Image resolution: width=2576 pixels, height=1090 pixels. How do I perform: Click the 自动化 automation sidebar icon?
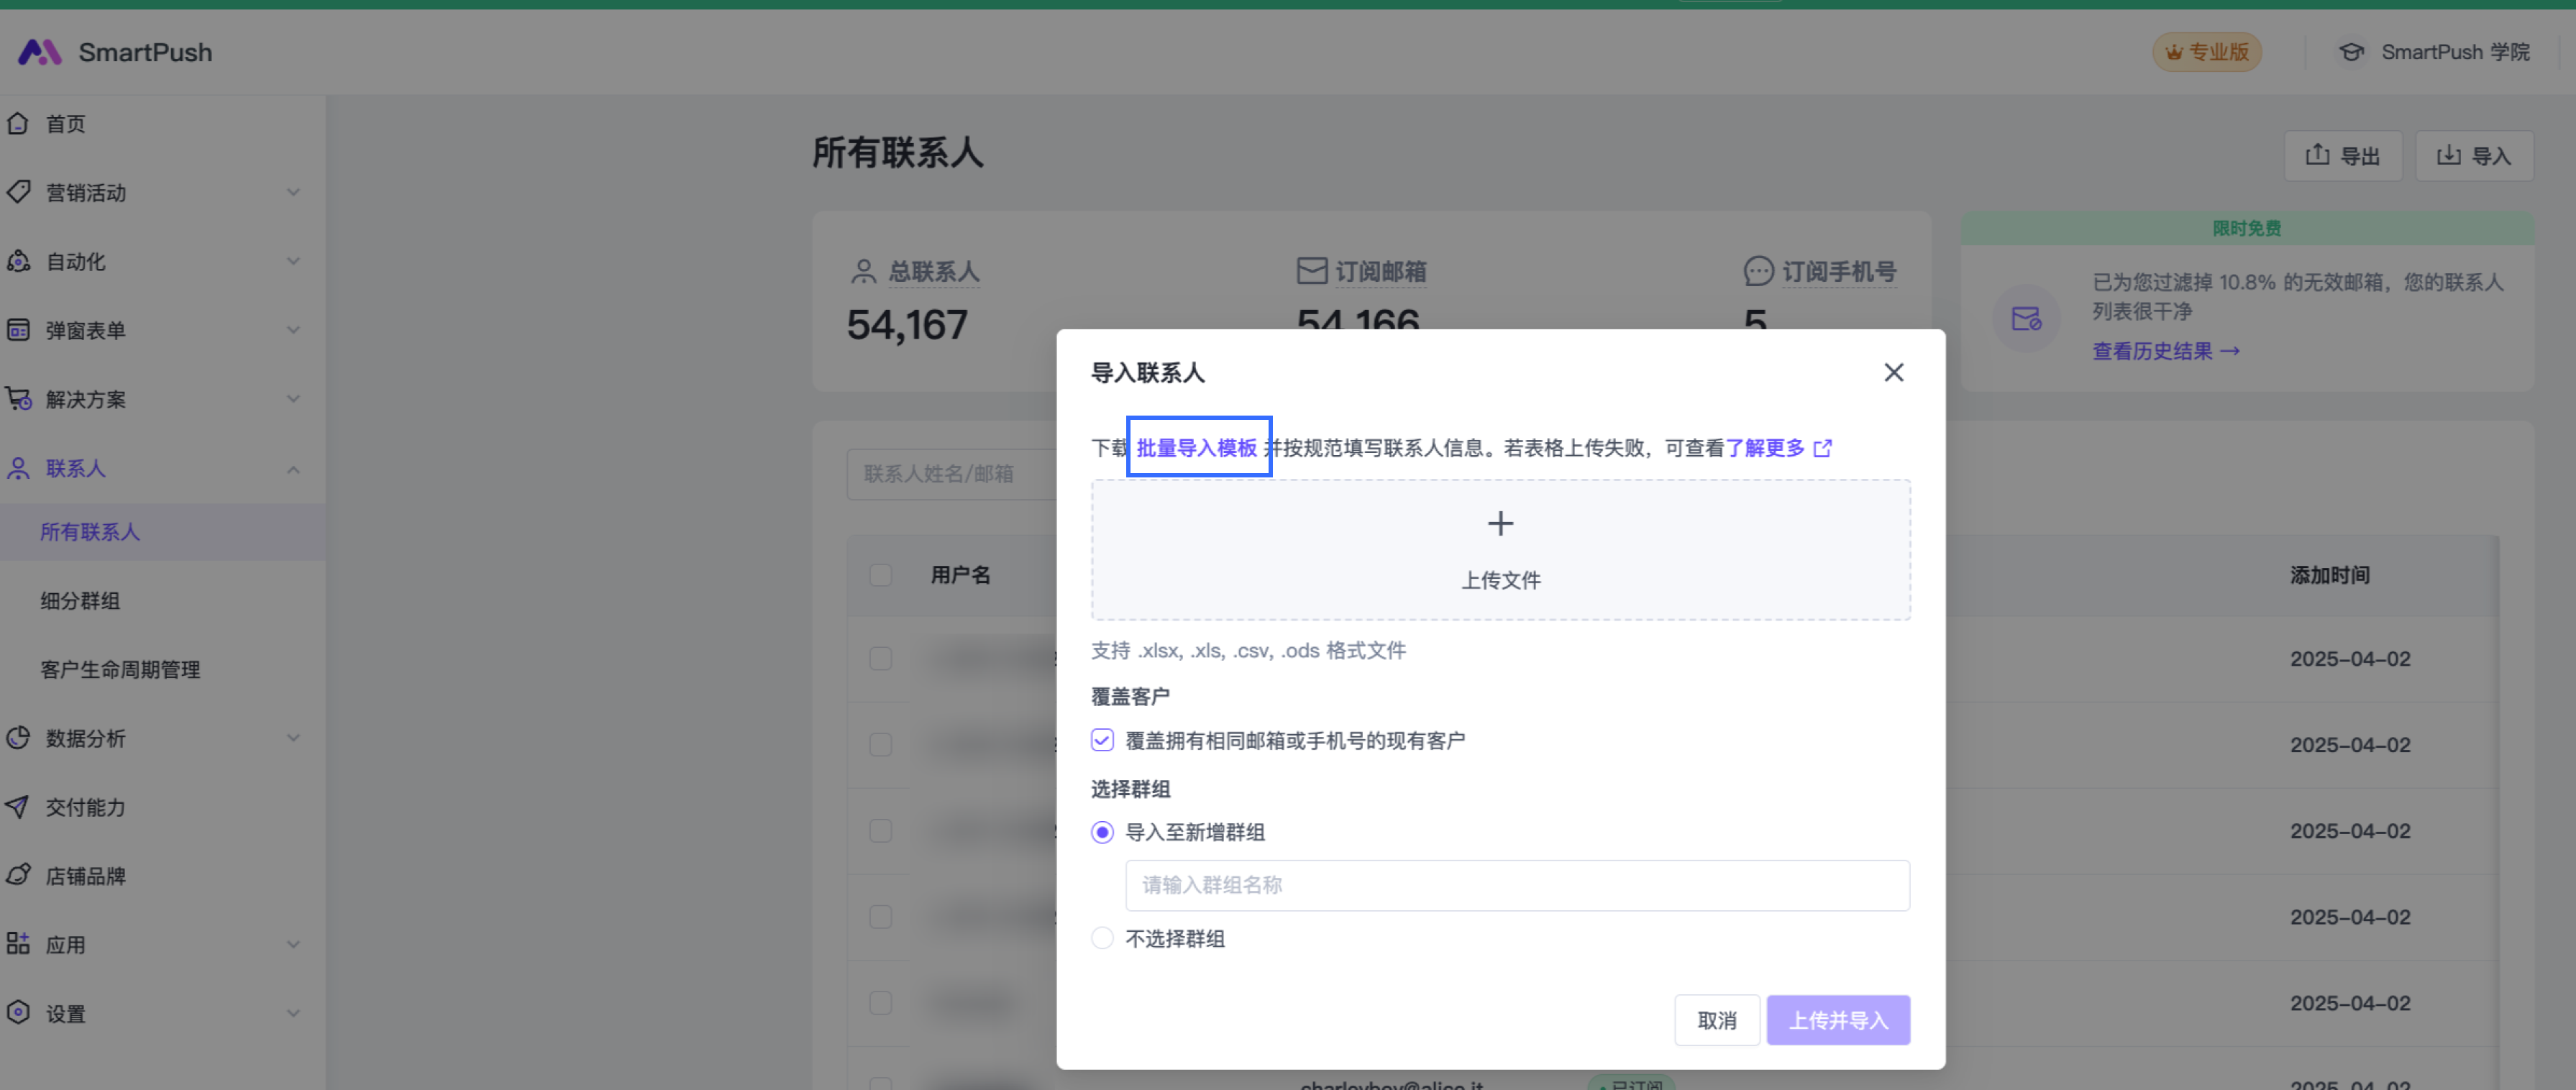coord(18,261)
